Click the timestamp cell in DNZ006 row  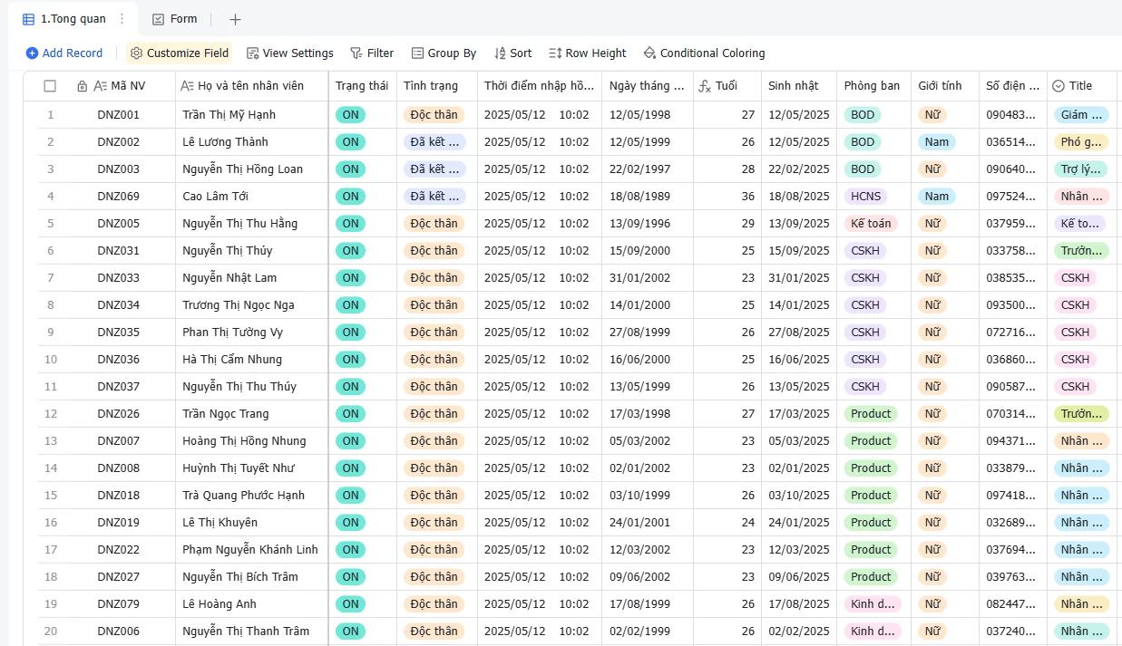tap(540, 632)
